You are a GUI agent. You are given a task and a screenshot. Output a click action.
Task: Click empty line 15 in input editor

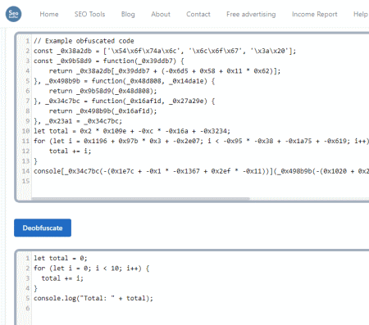201,181
